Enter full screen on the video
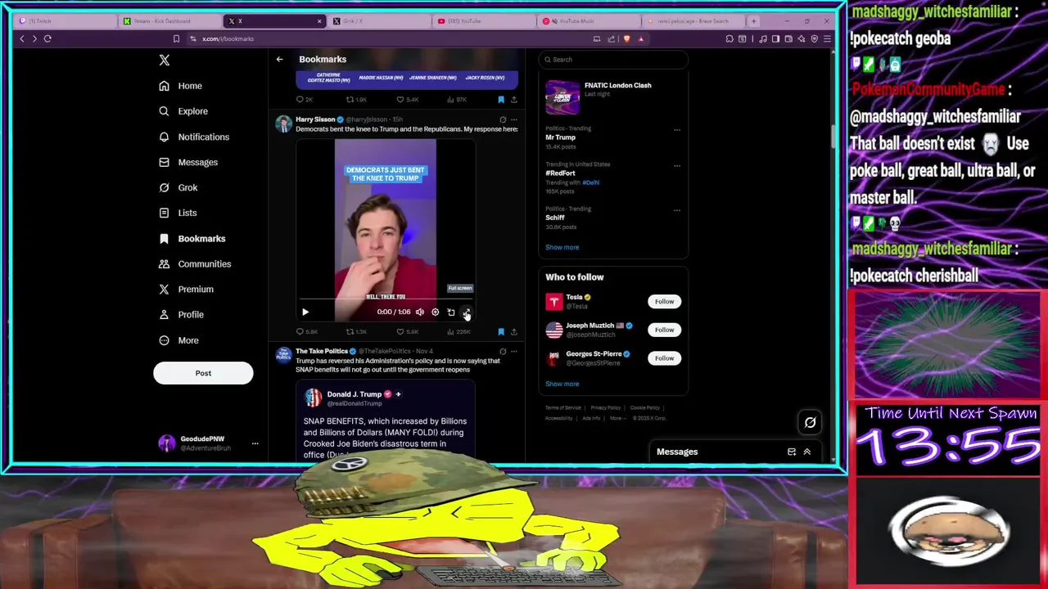Screen dimensions: 1048x589 click(x=467, y=312)
